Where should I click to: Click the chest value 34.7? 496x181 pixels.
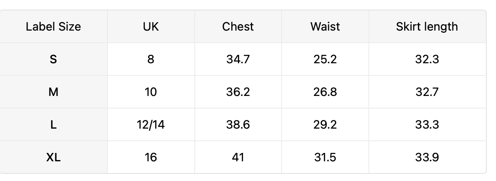point(238,59)
